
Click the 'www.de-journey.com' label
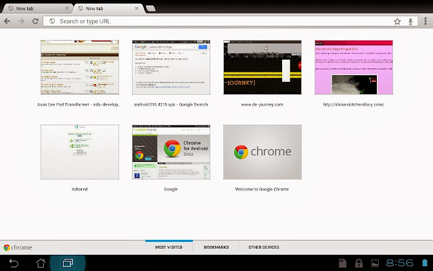[x=262, y=104]
